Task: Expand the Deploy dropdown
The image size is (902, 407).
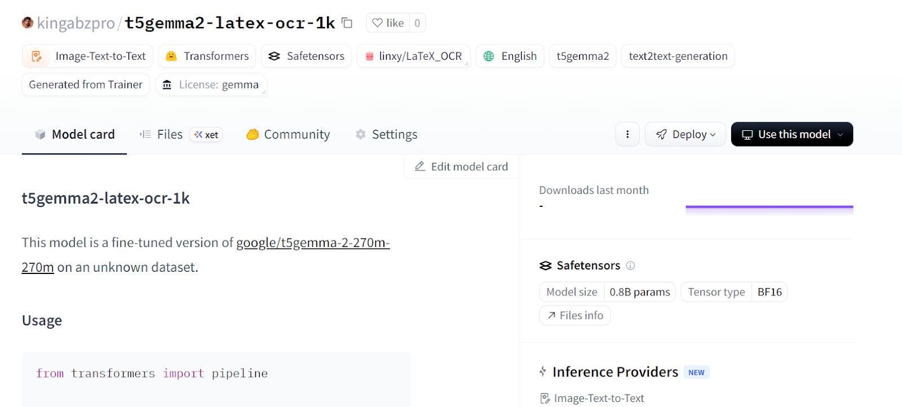Action: [685, 134]
